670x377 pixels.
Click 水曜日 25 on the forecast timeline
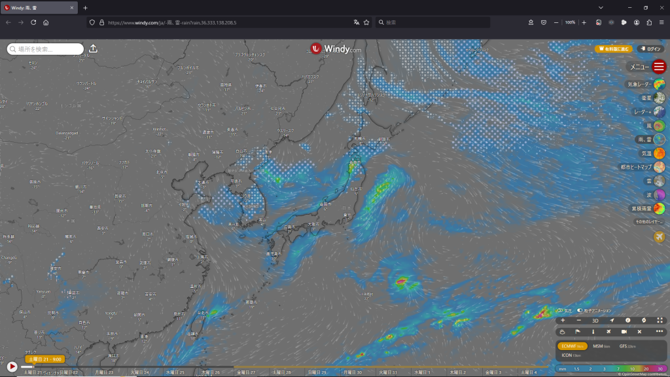pos(175,372)
